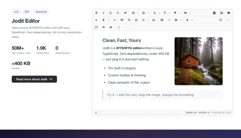Expand the speech recognition dropdown arrow
The width and height of the screenshot is (241, 138).
[x=108, y=20]
